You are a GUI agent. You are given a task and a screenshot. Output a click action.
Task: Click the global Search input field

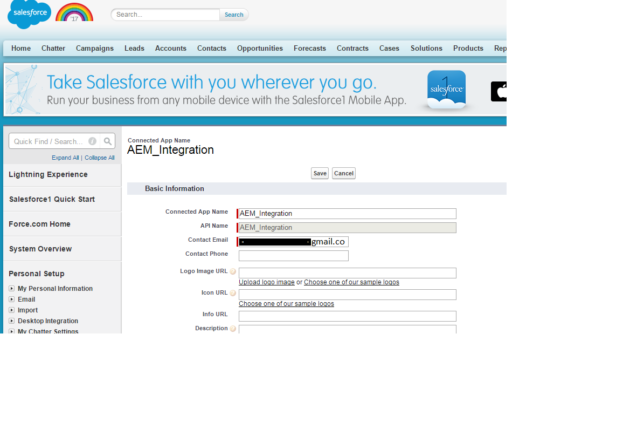tap(165, 15)
